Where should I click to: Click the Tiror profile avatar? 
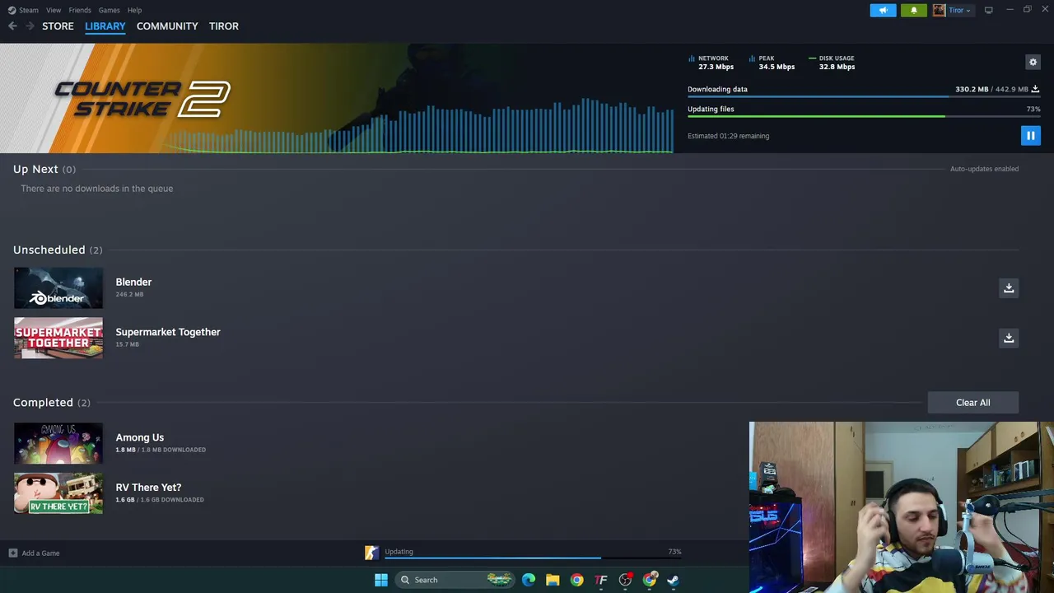tap(939, 10)
